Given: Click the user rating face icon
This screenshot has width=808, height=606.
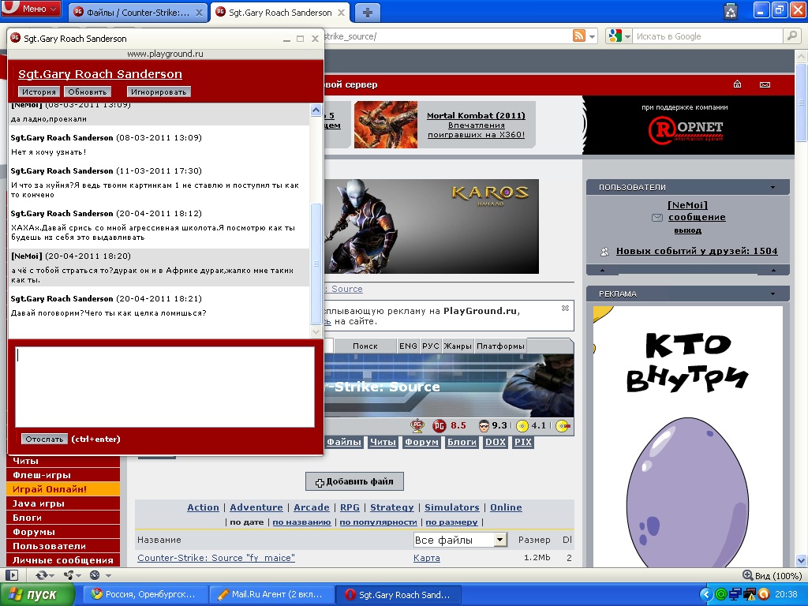Looking at the screenshot, I should click(x=484, y=425).
